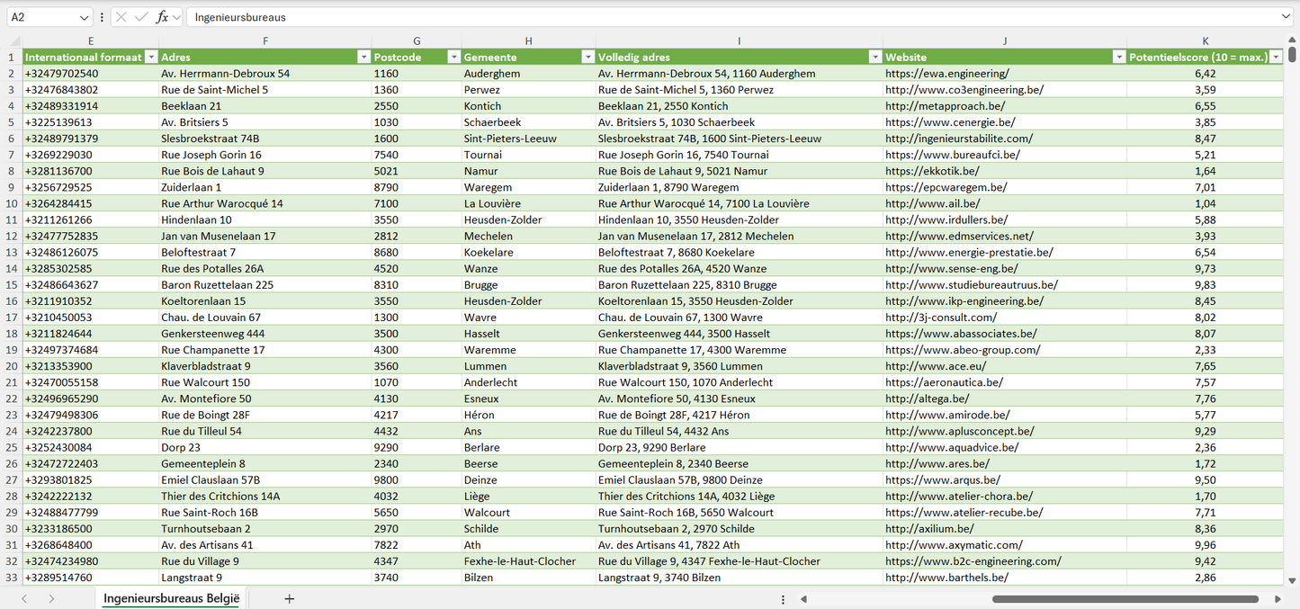Screen dimensions: 1300x609
Task: Select column header J
Action: (x=1004, y=40)
